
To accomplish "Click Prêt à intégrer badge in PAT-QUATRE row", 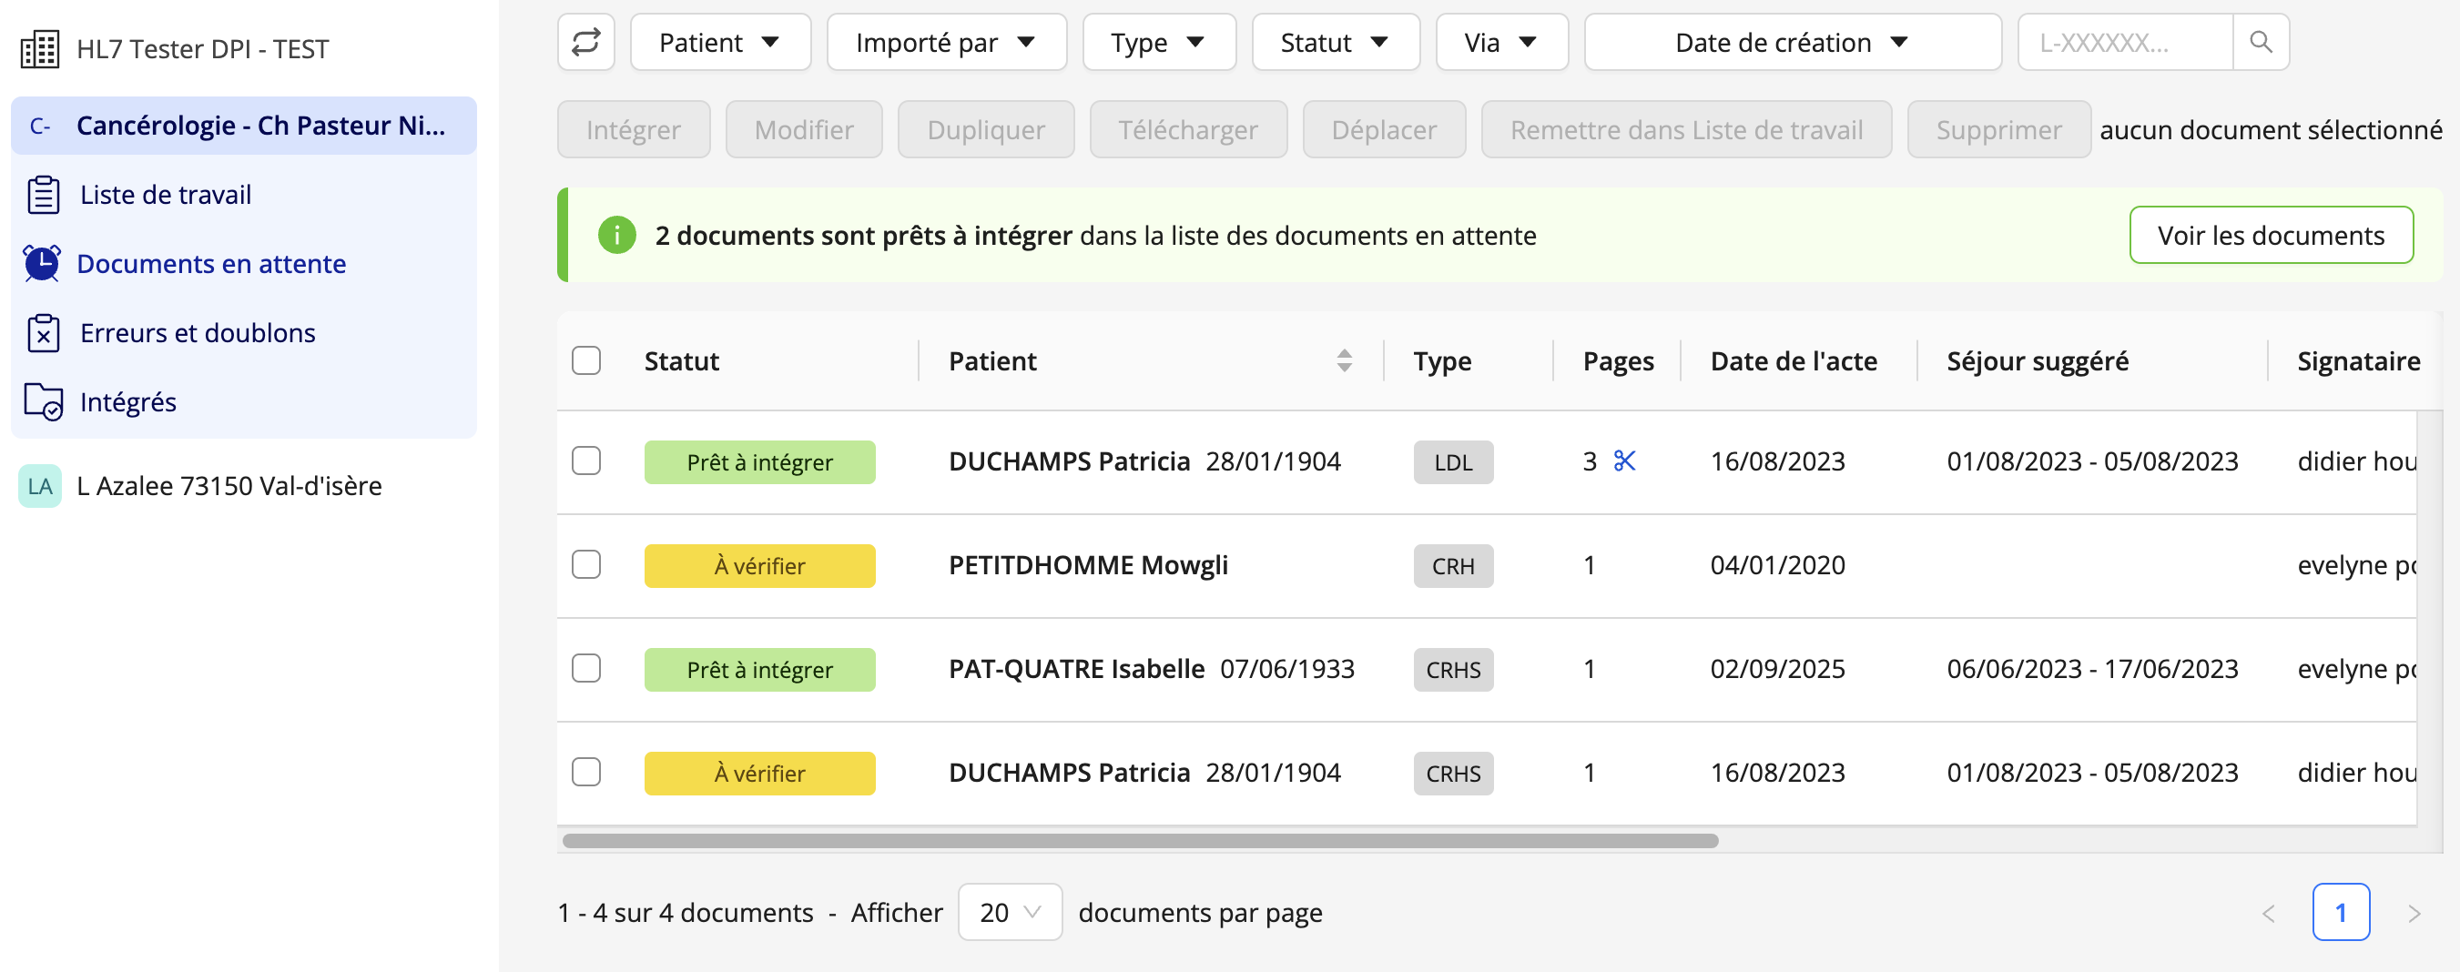I will click(x=759, y=669).
